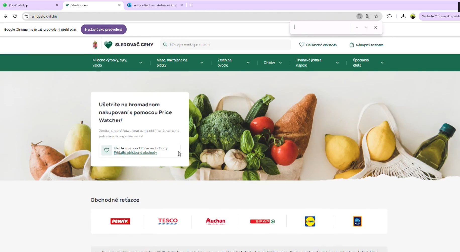Open the Auchan store logo

pyautogui.click(x=215, y=221)
